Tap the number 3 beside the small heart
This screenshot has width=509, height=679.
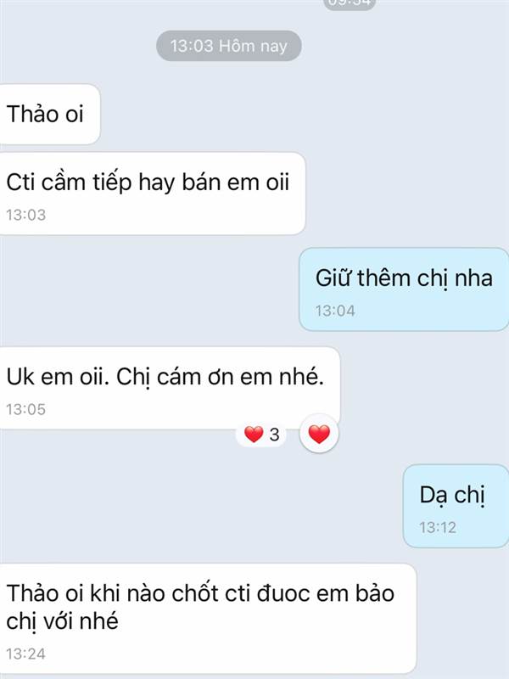(274, 435)
